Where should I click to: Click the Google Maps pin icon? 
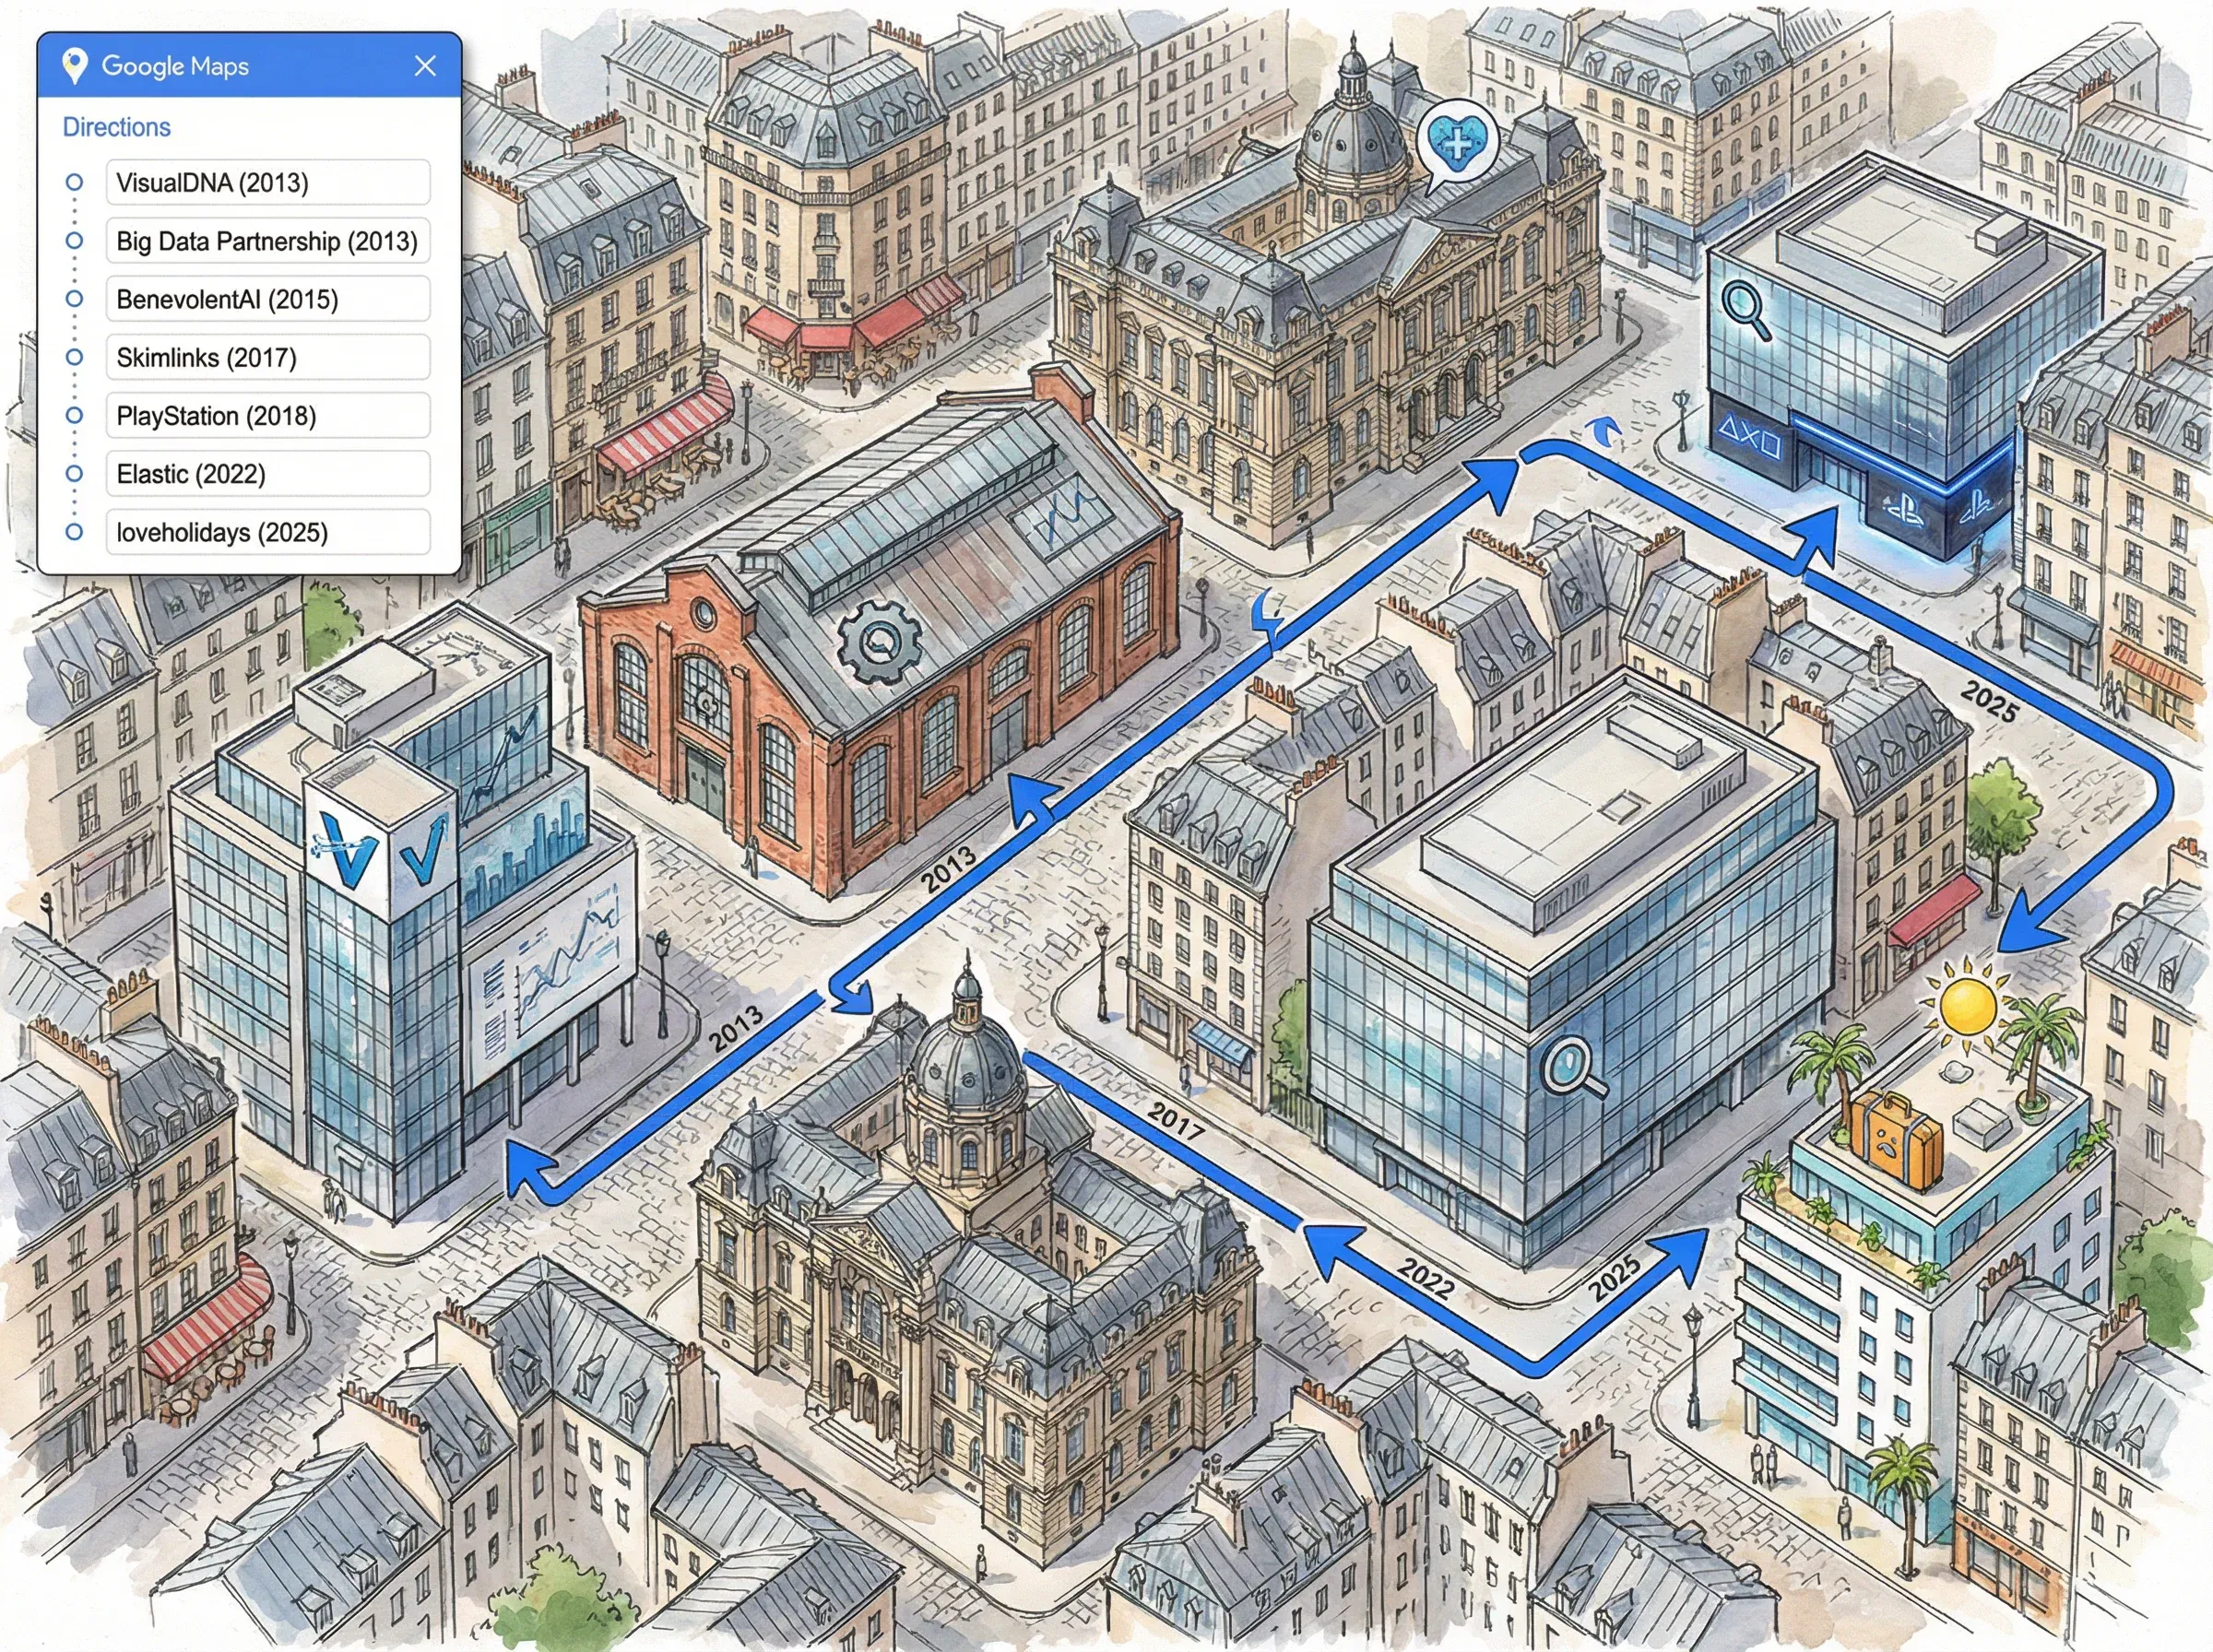click(x=73, y=66)
